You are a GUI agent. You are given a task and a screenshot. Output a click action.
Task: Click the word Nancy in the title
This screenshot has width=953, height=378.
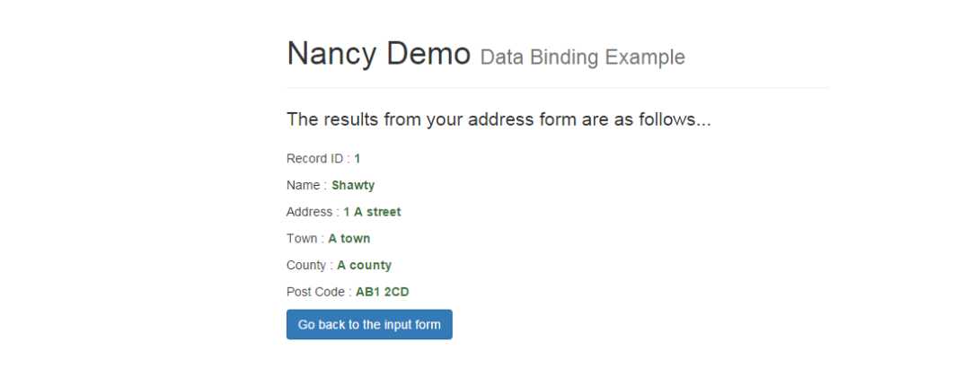click(331, 55)
